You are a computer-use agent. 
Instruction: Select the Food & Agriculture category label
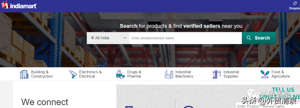point(281,74)
